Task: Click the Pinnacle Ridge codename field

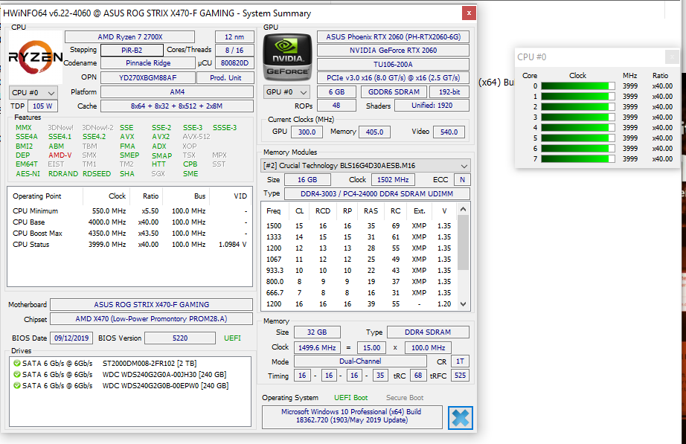Action: click(148, 63)
